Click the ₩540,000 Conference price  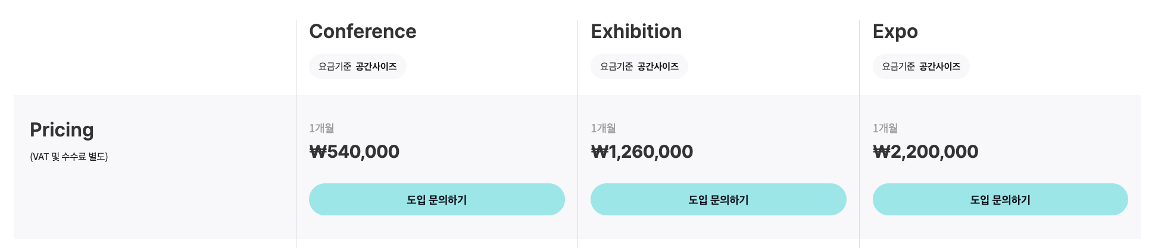pos(354,152)
